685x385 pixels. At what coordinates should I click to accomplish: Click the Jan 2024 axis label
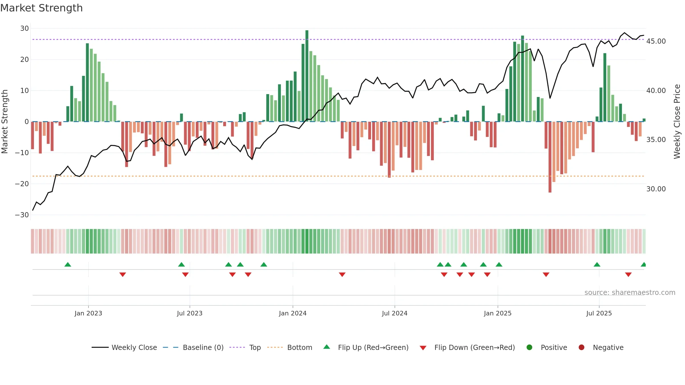click(x=293, y=313)
